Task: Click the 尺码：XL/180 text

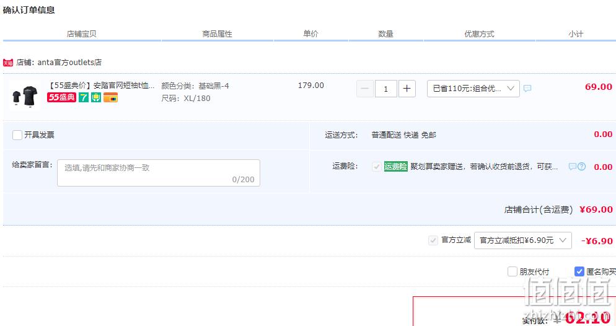Action: pos(186,99)
